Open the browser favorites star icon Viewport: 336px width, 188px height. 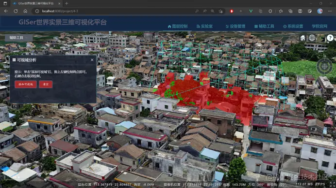281,11
